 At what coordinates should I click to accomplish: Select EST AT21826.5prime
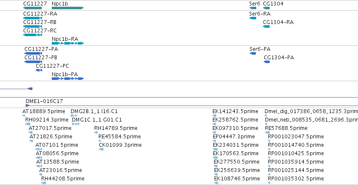click(50, 137)
